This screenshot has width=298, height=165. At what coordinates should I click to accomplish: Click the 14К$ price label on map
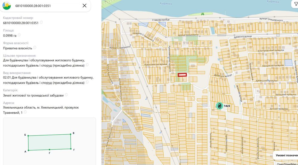point(227,106)
